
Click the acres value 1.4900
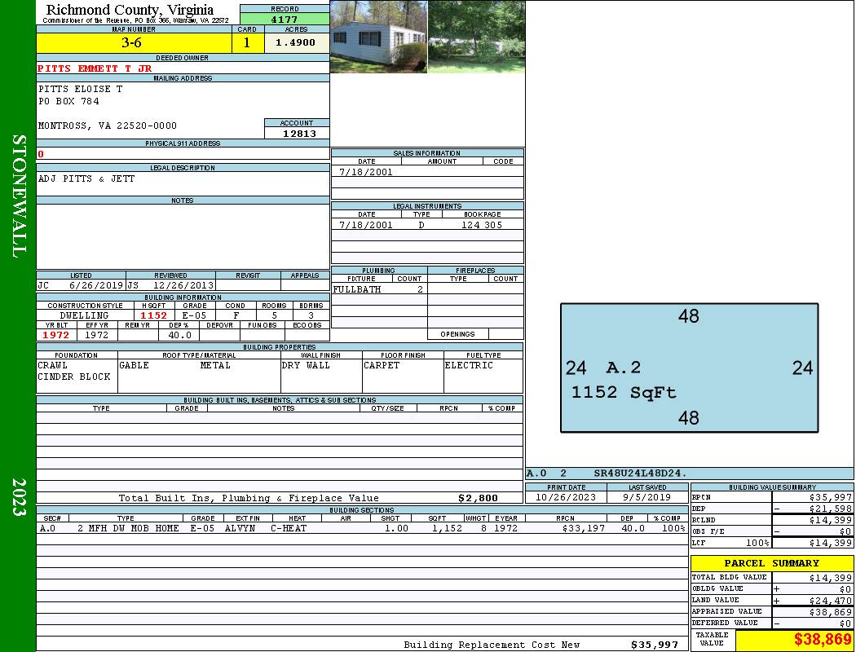point(295,42)
